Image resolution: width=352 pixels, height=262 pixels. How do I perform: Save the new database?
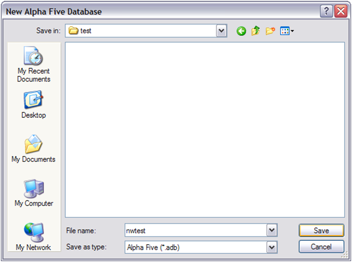click(x=321, y=230)
